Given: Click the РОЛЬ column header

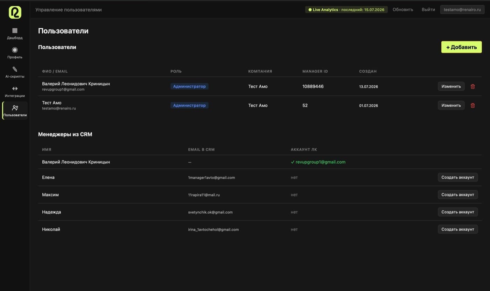Looking at the screenshot, I should click(x=176, y=71).
